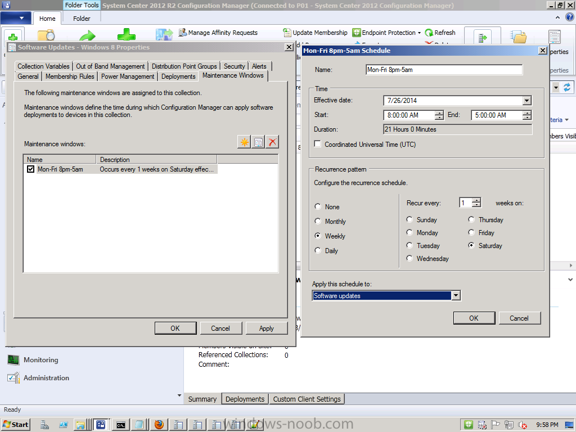This screenshot has height=432, width=576.
Task: Click Apply in the Properties dialog
Action: tap(266, 328)
